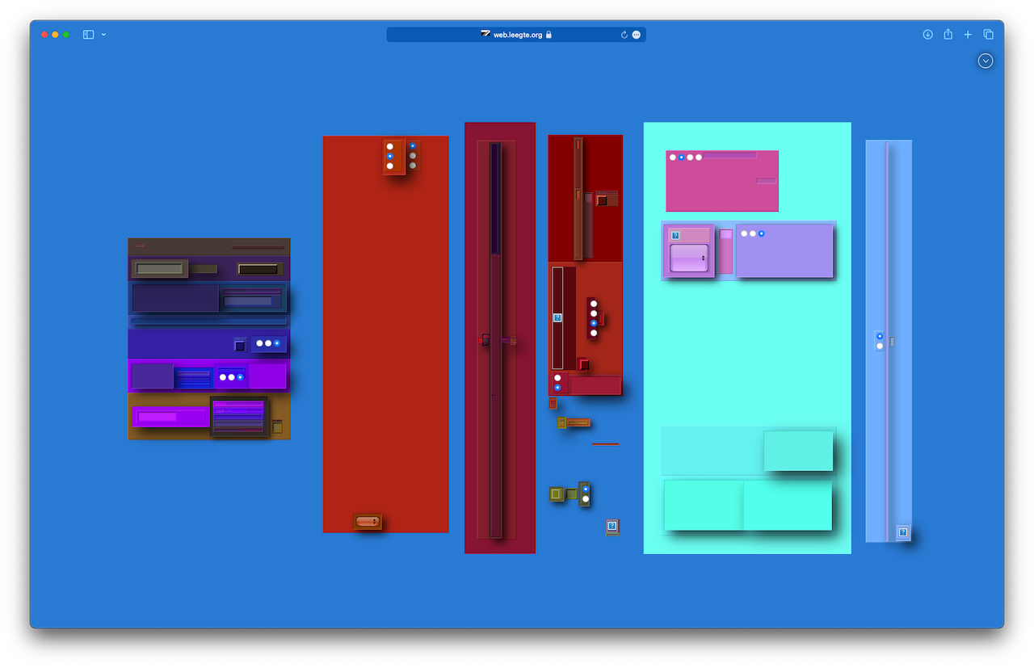Select the first radio in the lavender box
Screen dimensions: 1034x668
pyautogui.click(x=744, y=233)
